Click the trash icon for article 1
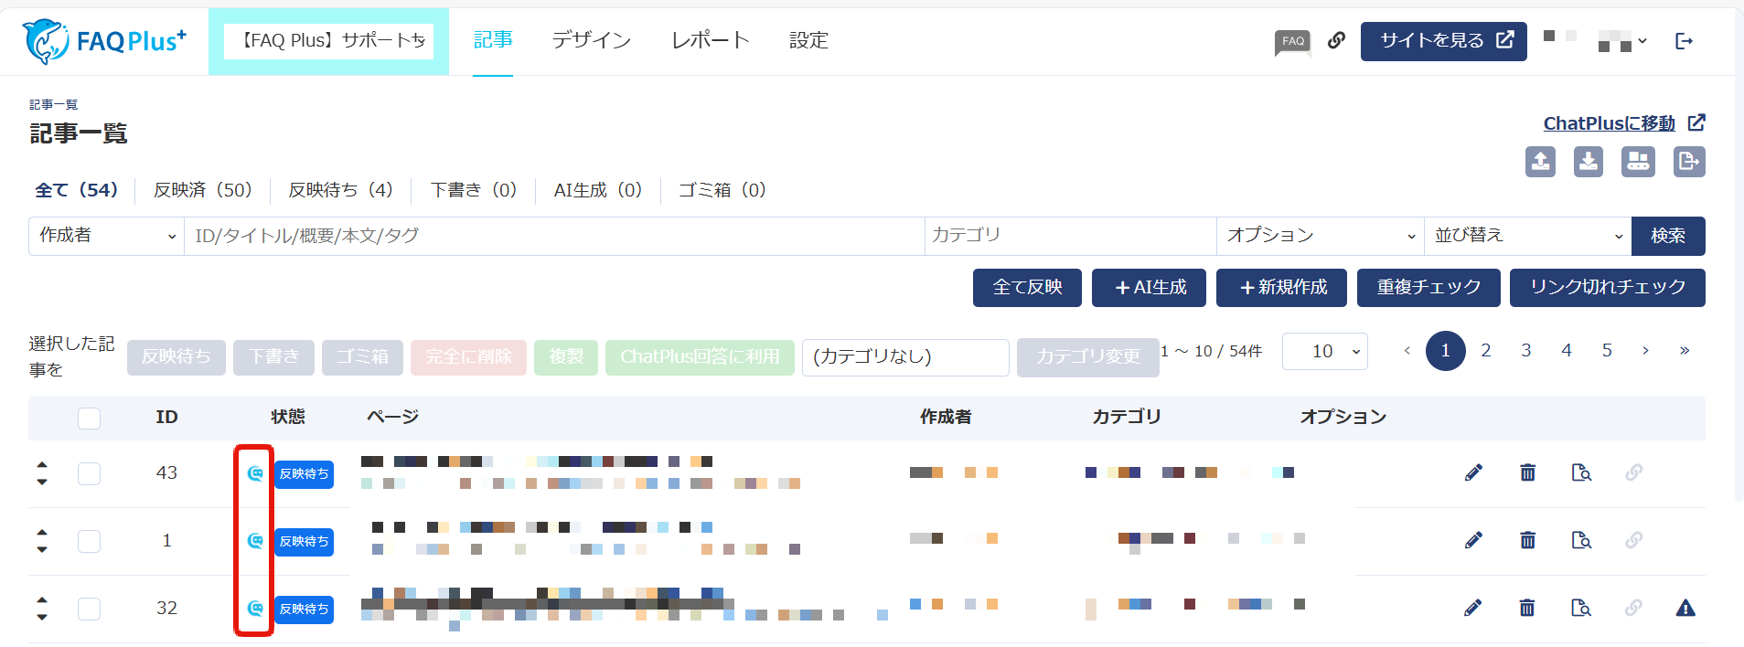Screen dimensions: 1744x647 tap(1527, 540)
